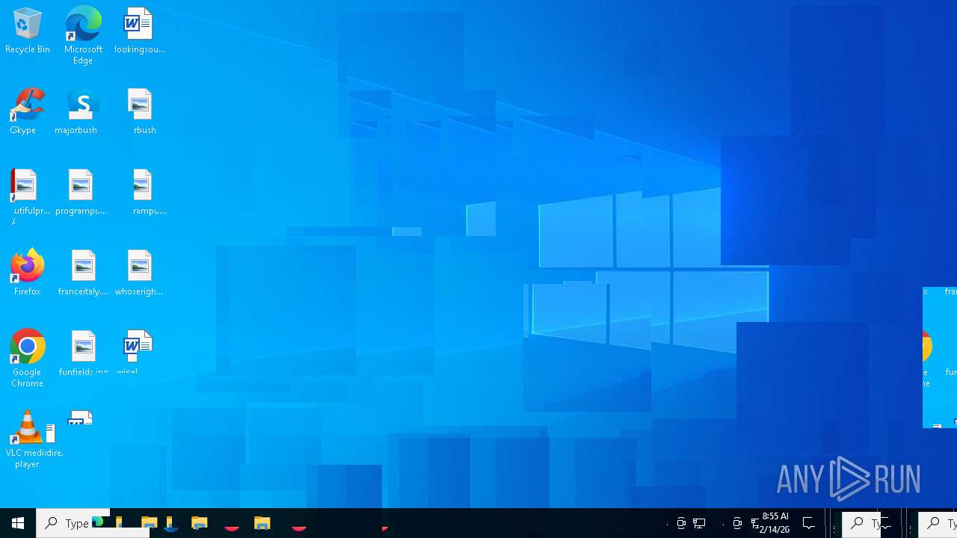Select the Skype icon labeled majorbush
Image resolution: width=957 pixels, height=538 pixels.
point(80,112)
